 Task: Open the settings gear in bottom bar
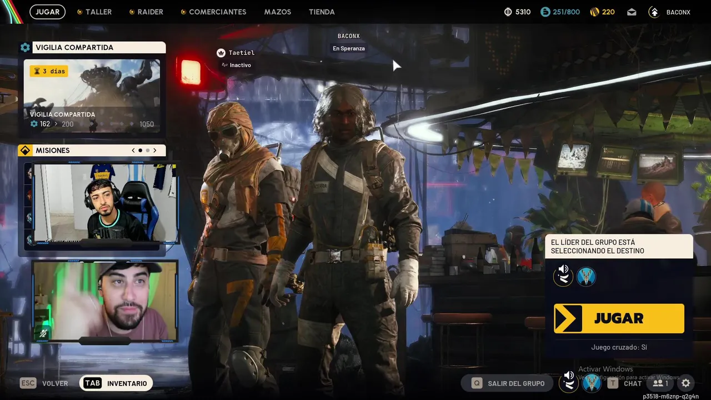click(x=686, y=383)
